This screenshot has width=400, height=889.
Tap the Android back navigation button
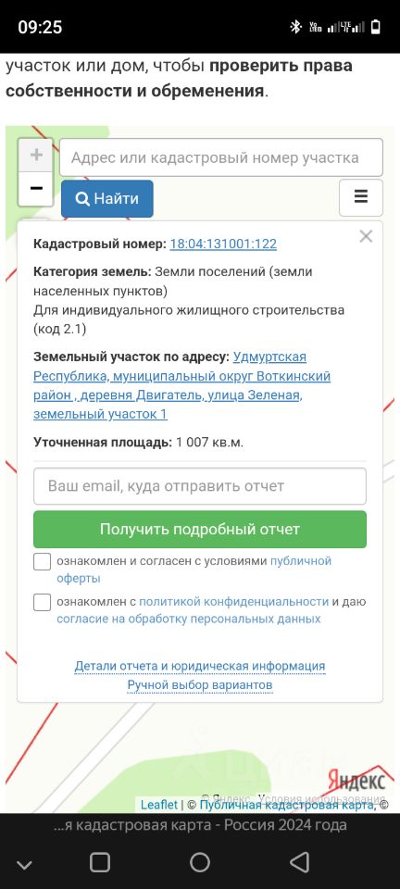coord(300,862)
